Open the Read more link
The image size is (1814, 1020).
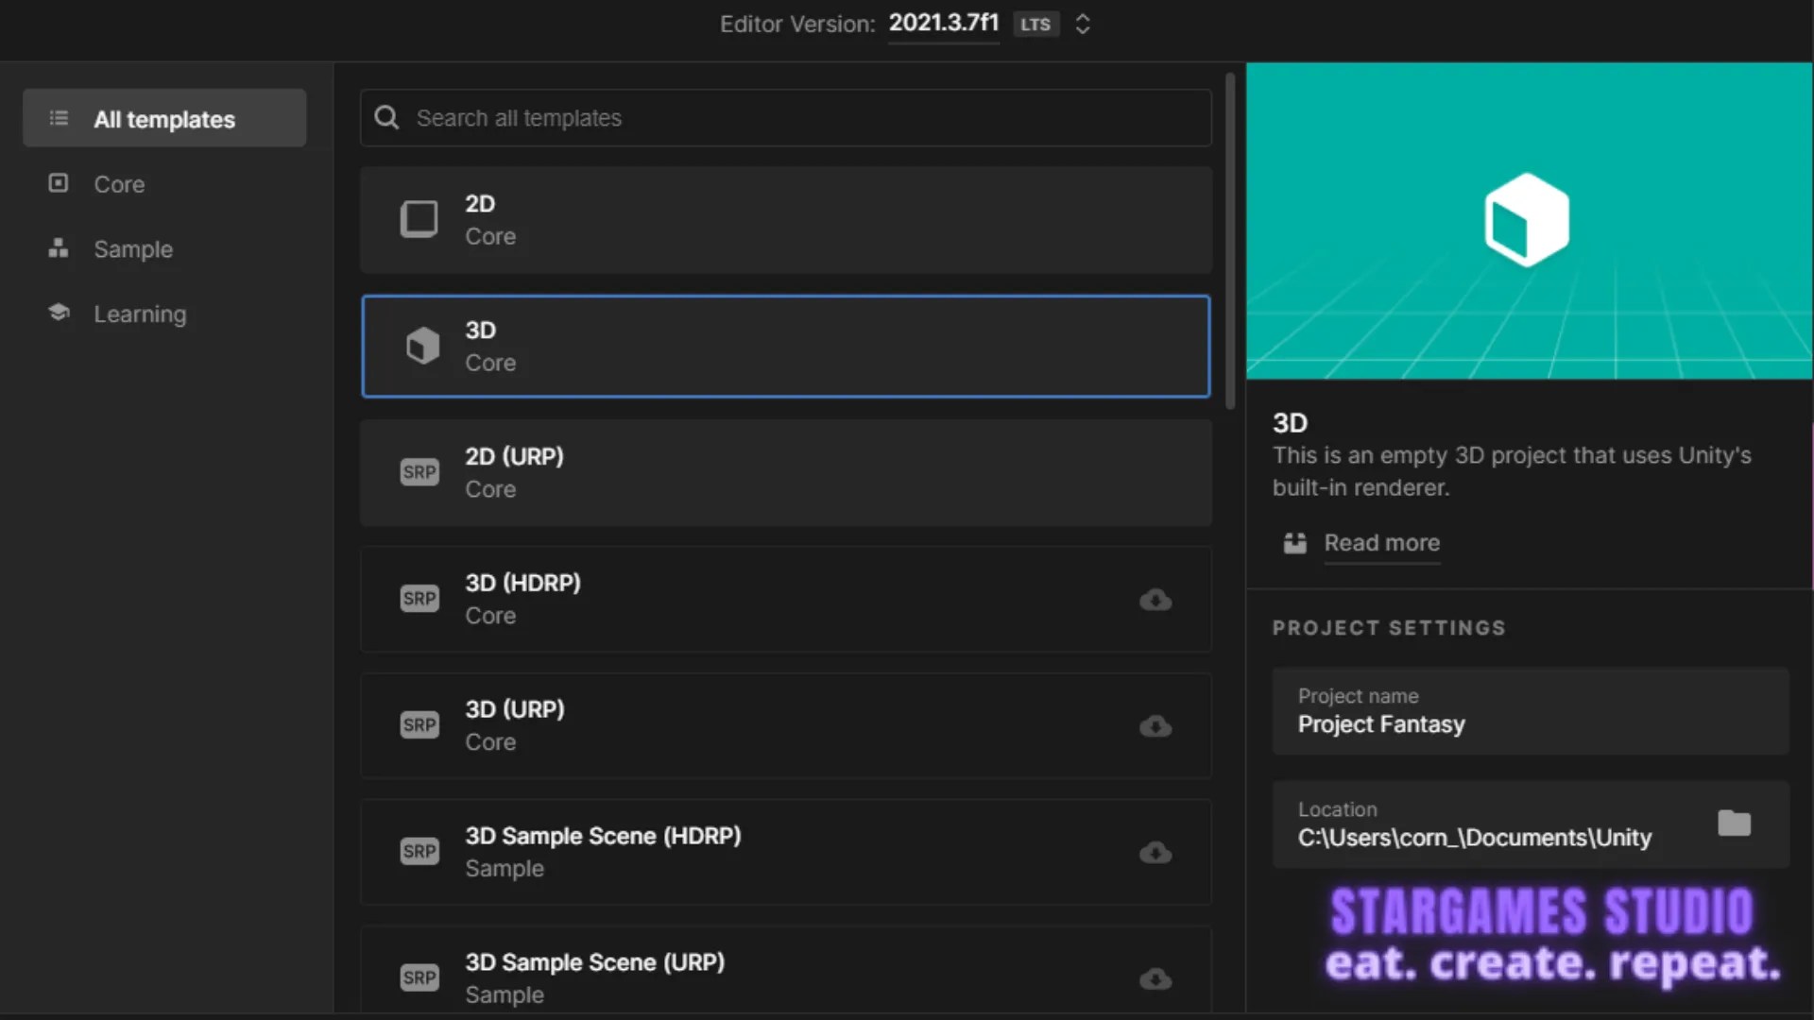click(x=1381, y=543)
